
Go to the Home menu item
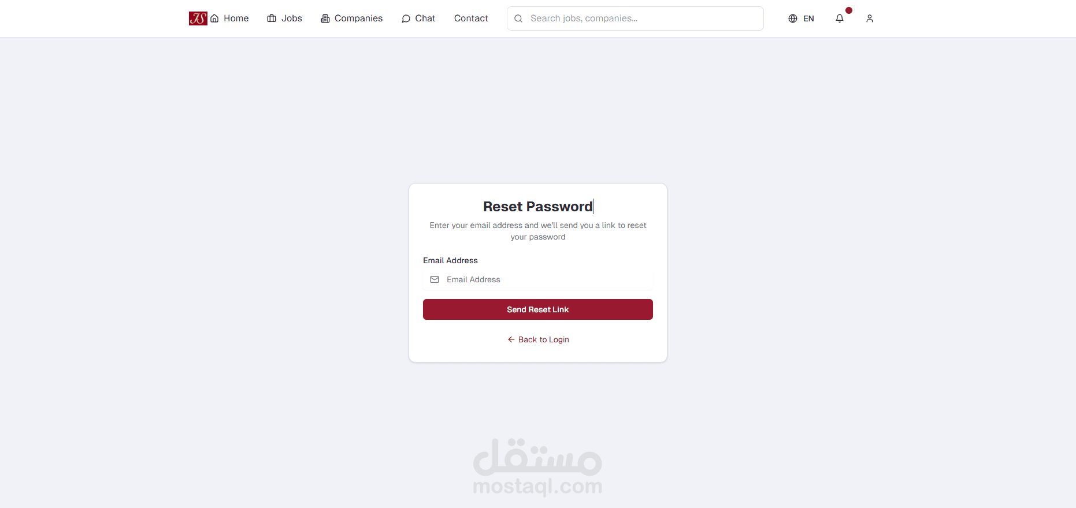click(236, 18)
